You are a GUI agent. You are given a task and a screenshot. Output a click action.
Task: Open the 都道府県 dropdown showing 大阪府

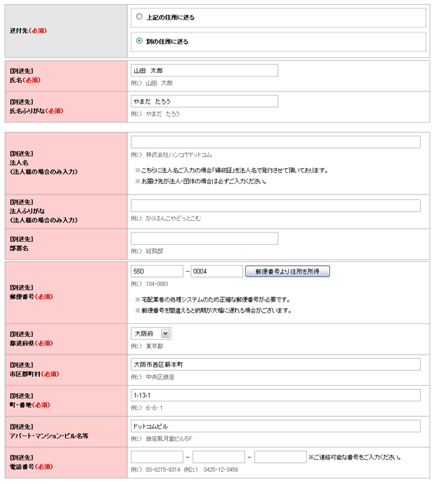click(x=151, y=333)
